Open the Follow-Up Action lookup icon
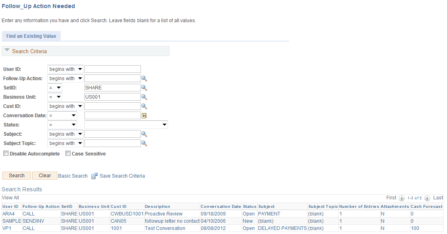This screenshot has width=447, height=234. click(x=144, y=78)
